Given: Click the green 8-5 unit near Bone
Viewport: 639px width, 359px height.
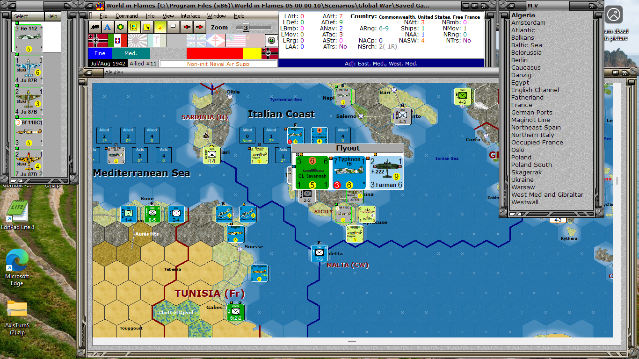Looking at the screenshot, I should [152, 214].
